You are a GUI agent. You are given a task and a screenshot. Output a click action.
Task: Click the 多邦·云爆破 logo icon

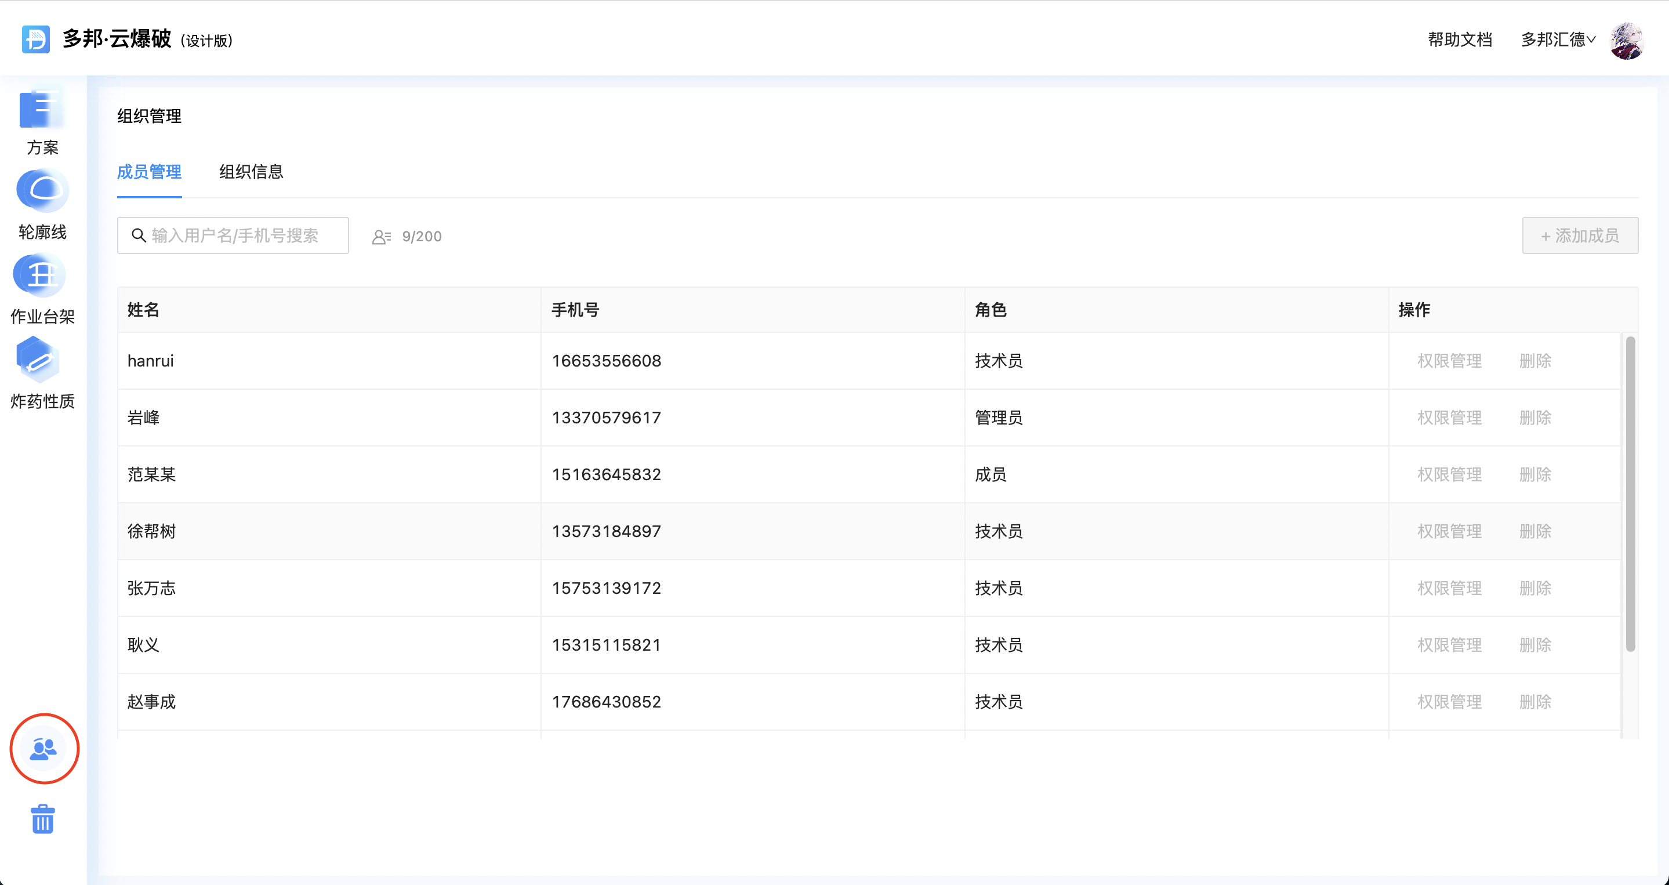click(35, 39)
